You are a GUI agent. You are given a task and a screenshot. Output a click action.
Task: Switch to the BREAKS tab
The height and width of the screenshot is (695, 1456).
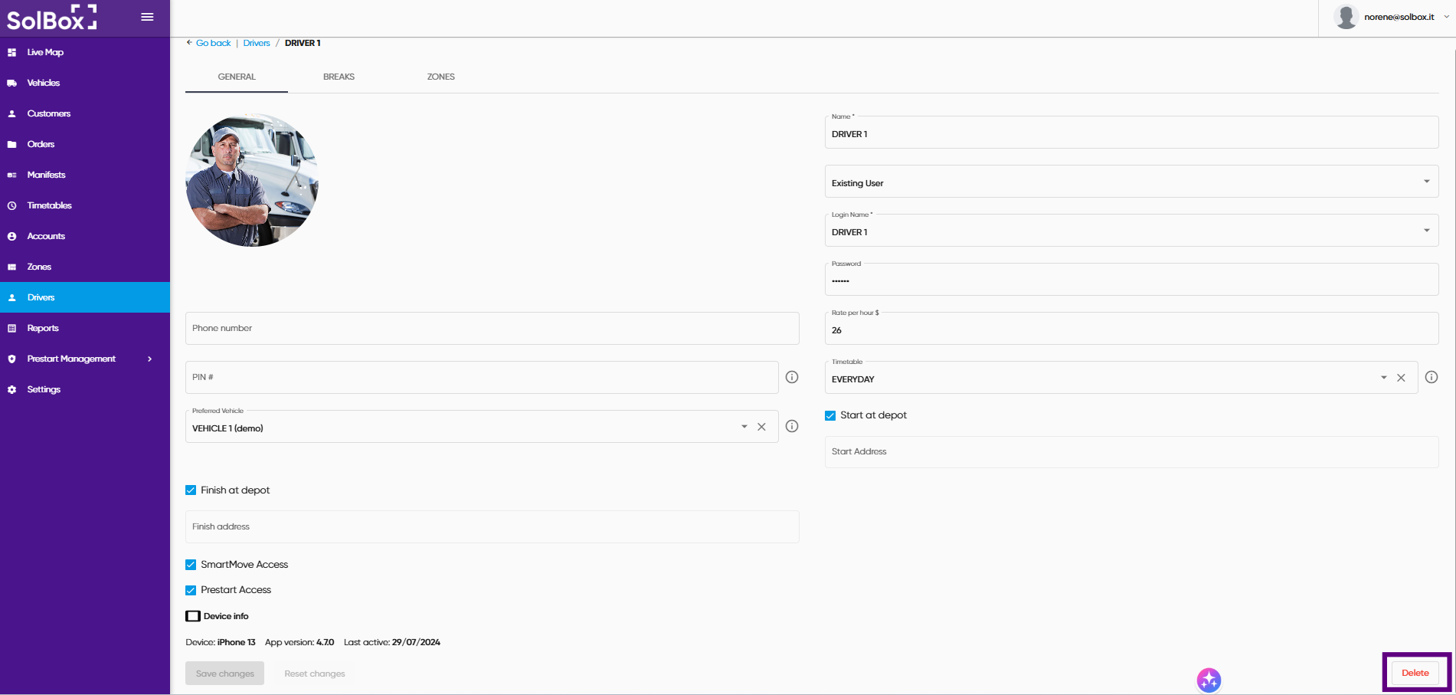[x=339, y=77]
